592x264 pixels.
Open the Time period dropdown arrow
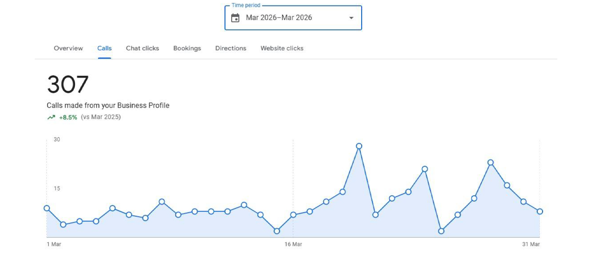351,18
